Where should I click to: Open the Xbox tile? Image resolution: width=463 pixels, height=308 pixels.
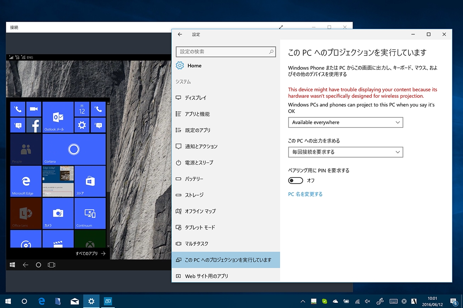click(90, 242)
